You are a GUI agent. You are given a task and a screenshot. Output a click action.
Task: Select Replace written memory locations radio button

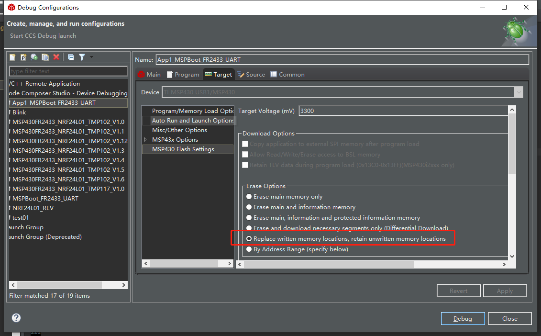click(x=249, y=239)
